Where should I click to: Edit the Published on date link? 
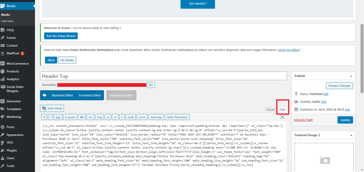point(348,109)
